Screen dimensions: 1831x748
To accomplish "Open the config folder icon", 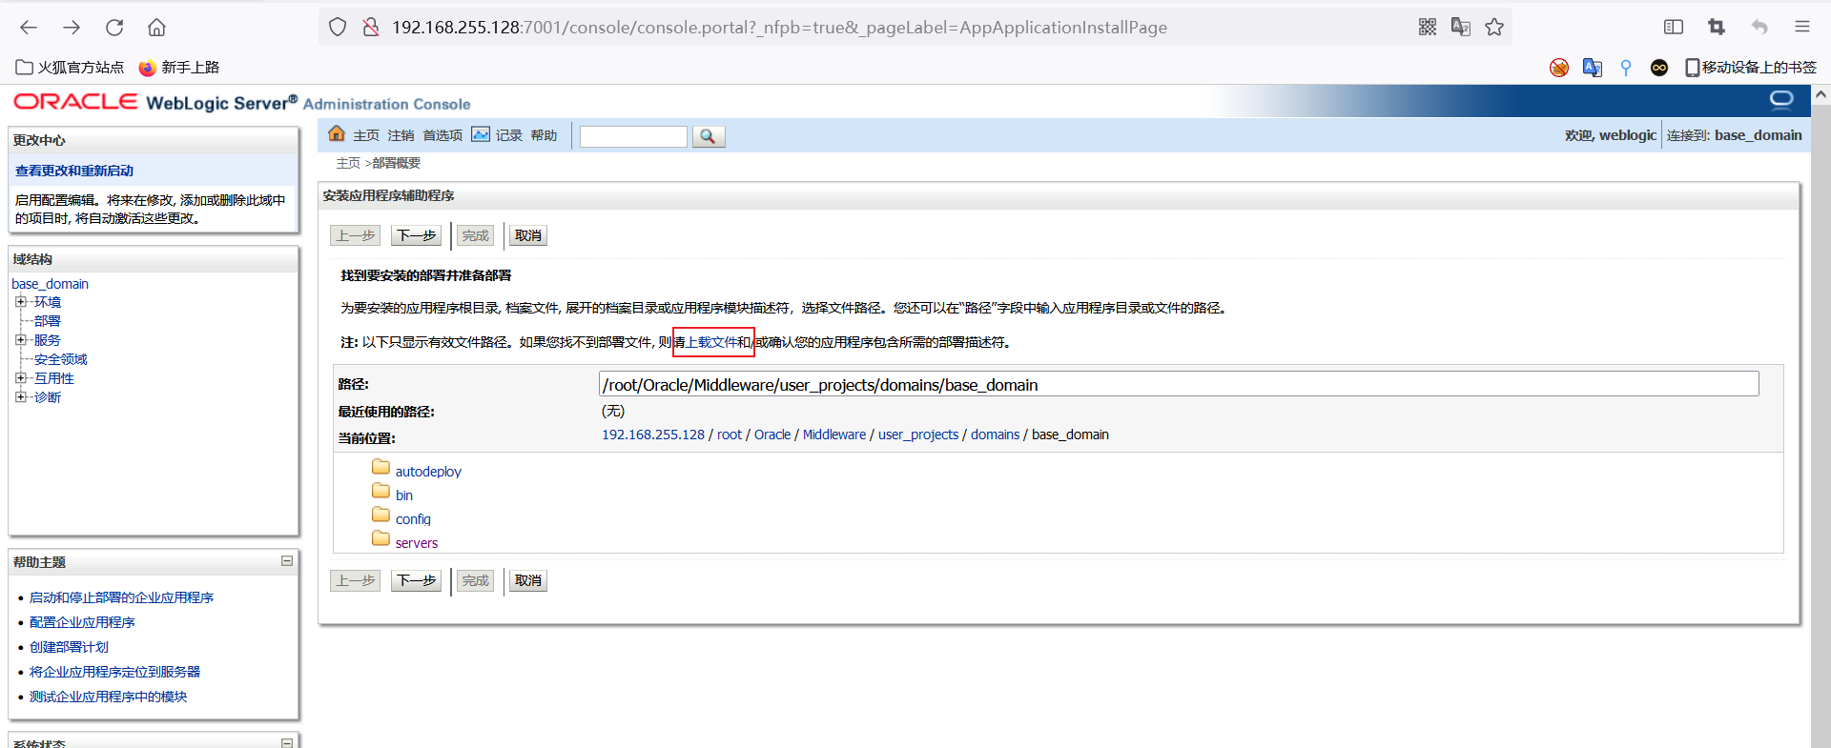I will [x=381, y=515].
